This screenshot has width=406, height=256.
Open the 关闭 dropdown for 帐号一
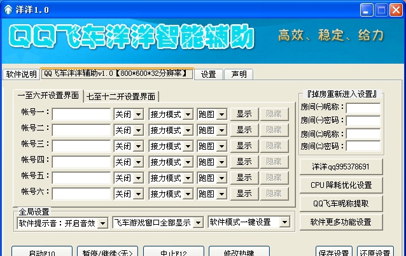pos(129,114)
